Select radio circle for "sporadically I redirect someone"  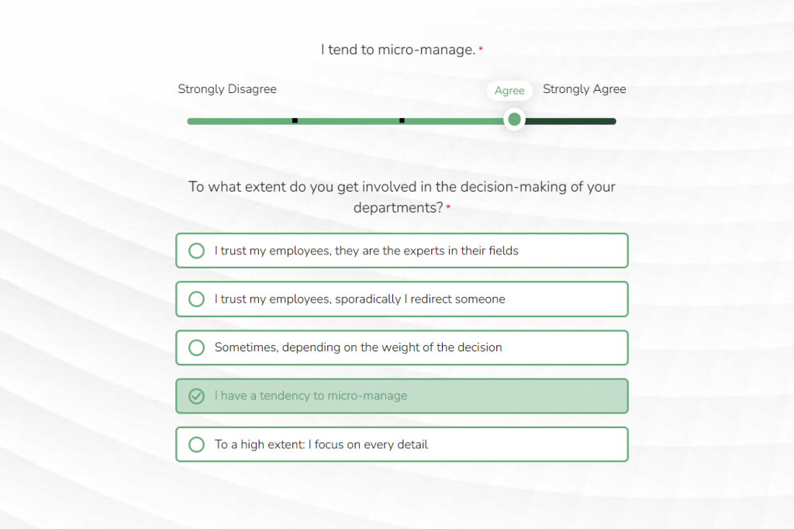click(x=197, y=299)
